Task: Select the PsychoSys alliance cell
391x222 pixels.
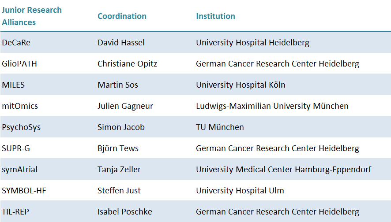Action: click(x=21, y=127)
